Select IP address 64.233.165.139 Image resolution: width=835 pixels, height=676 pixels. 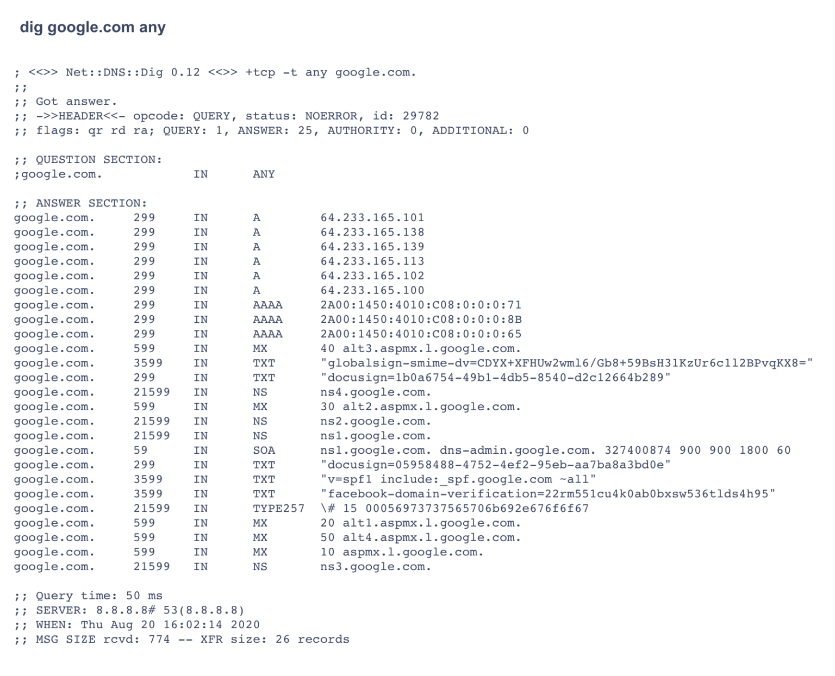(x=372, y=247)
